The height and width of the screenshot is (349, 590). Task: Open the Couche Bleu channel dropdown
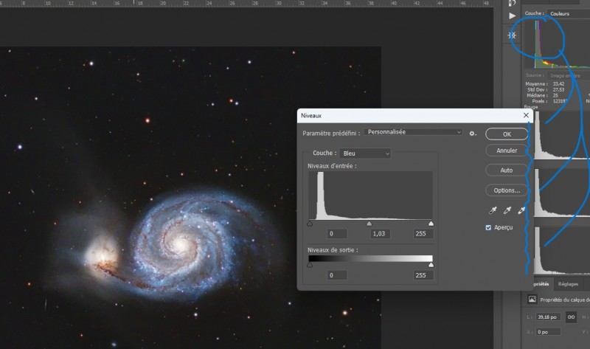pos(365,153)
